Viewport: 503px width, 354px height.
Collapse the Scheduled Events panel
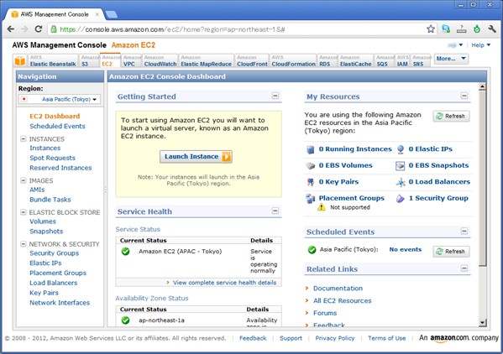tap(464, 231)
